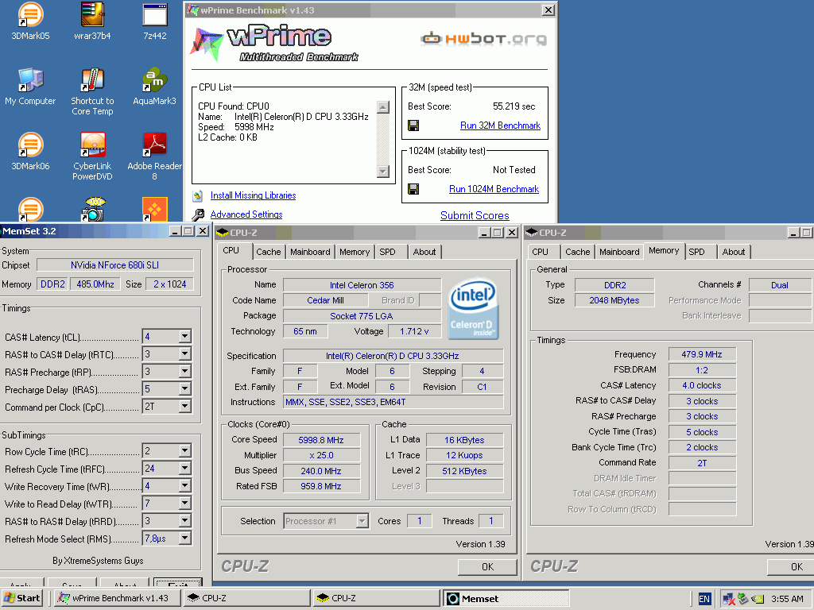814x610 pixels.
Task: Open the Start menu
Action: (x=22, y=598)
